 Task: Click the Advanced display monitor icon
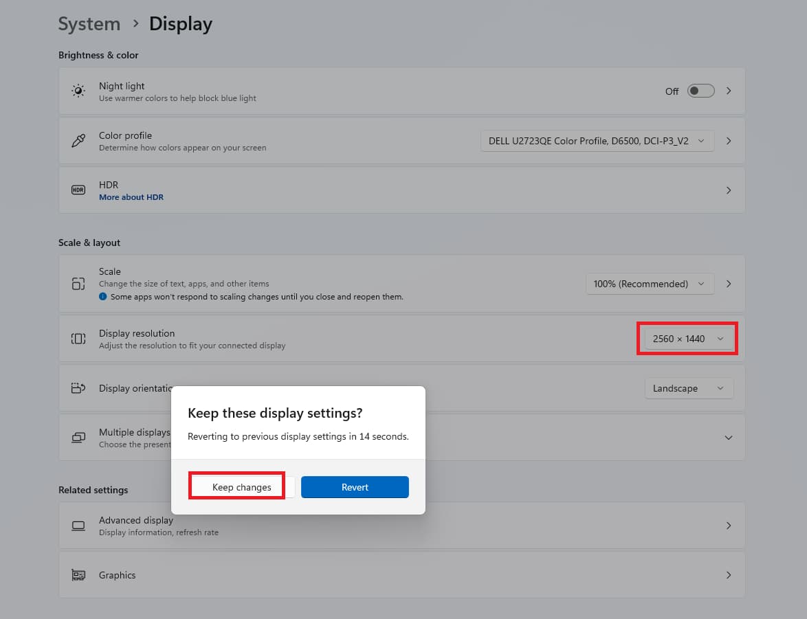pos(78,526)
